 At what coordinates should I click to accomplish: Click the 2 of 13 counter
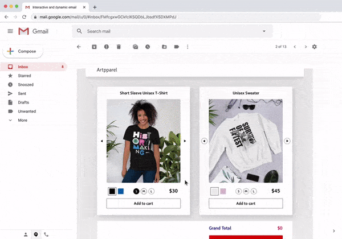pos(280,47)
